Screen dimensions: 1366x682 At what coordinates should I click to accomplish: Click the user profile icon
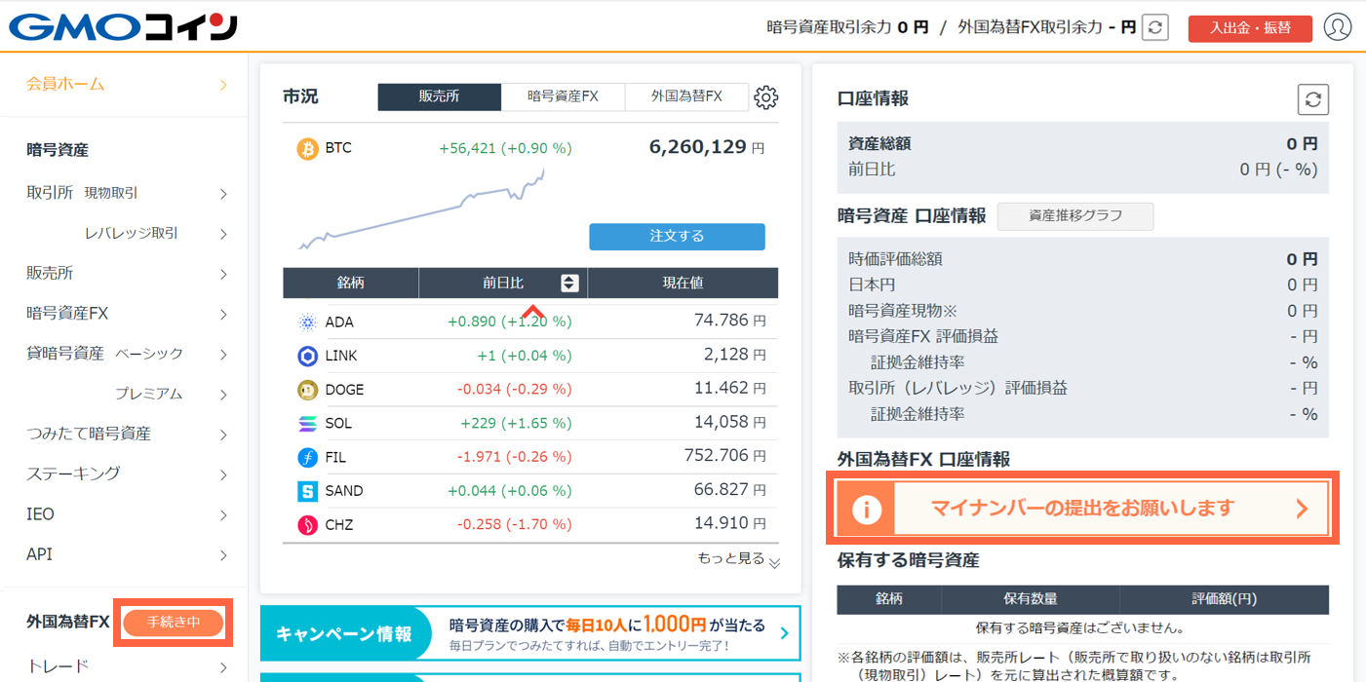[1338, 27]
